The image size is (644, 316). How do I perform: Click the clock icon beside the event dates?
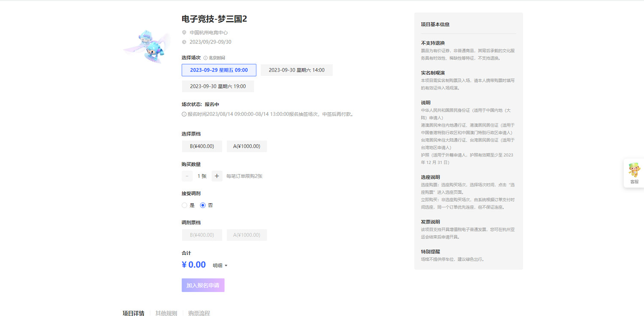coord(185,42)
